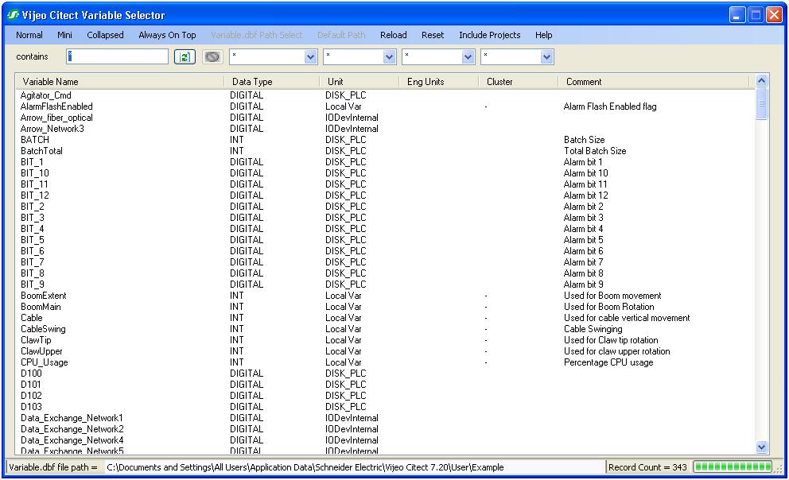789x480 pixels.
Task: Select the BATCH variable row
Action: (x=385, y=140)
